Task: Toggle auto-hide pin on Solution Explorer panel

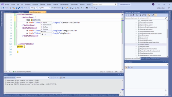Action: click(165, 12)
